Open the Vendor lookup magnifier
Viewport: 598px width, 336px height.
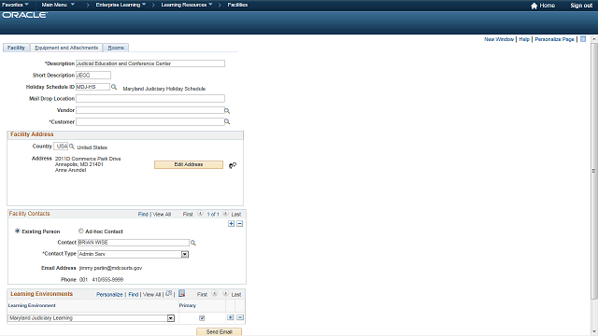point(227,111)
